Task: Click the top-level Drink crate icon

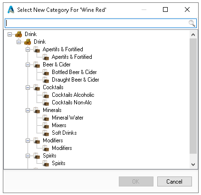Action: coord(19,34)
